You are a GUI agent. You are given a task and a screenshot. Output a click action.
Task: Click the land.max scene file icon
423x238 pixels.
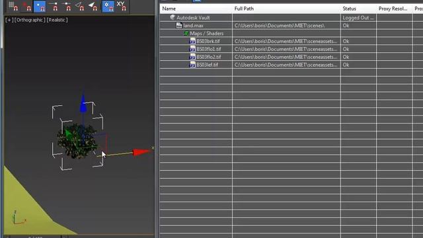[x=179, y=25]
